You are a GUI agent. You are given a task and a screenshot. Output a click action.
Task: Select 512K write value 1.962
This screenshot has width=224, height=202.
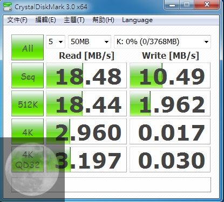pyautogui.click(x=170, y=103)
